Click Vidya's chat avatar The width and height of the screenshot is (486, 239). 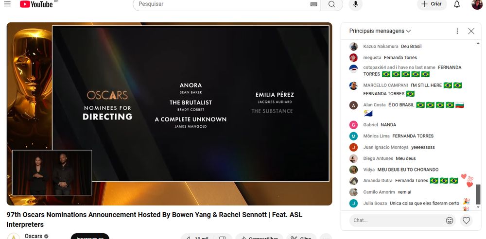[354, 170]
